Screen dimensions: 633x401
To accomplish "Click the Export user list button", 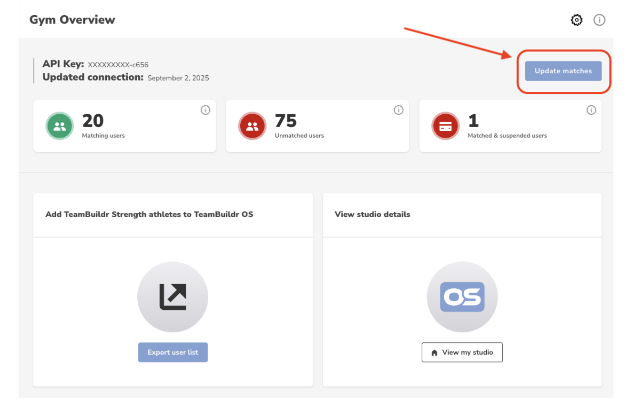I will [x=173, y=352].
